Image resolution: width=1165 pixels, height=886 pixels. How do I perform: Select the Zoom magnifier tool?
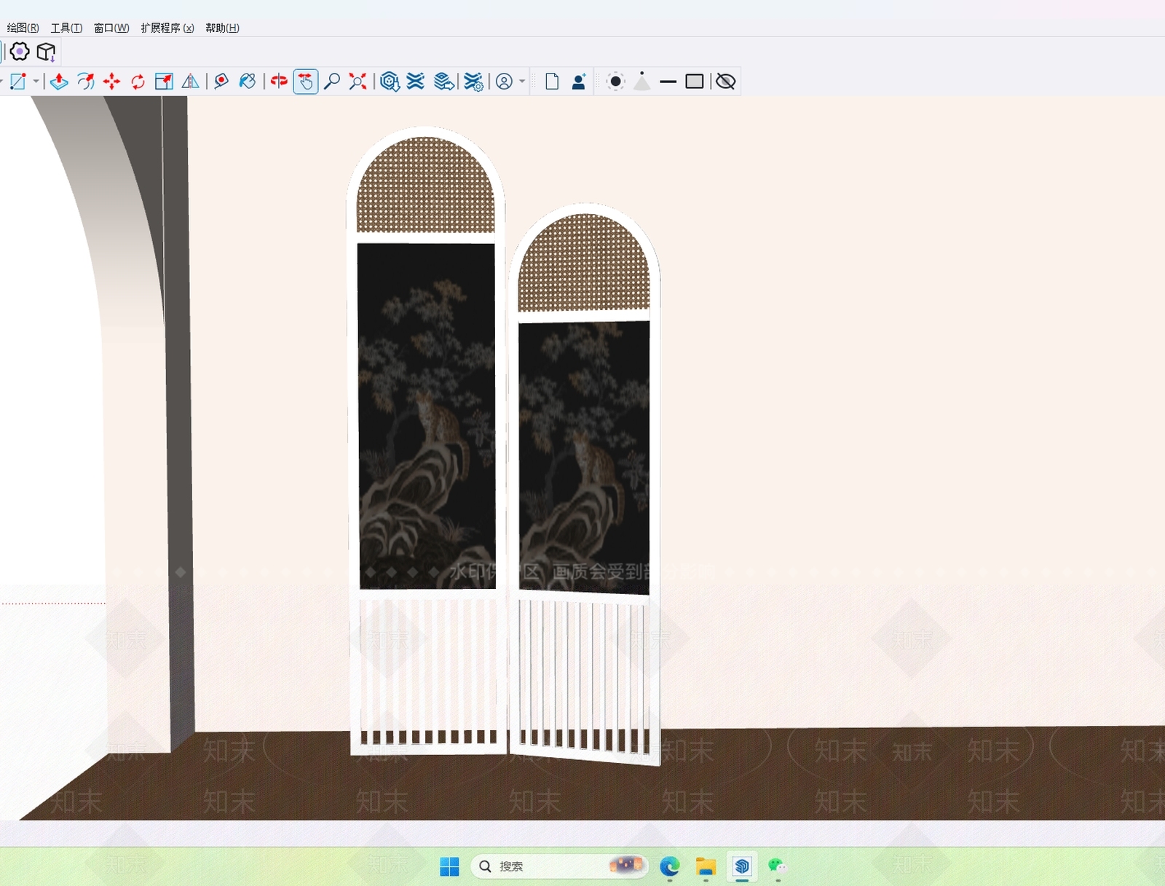pyautogui.click(x=332, y=82)
